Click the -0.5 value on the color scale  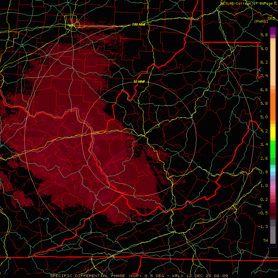tap(263, 213)
